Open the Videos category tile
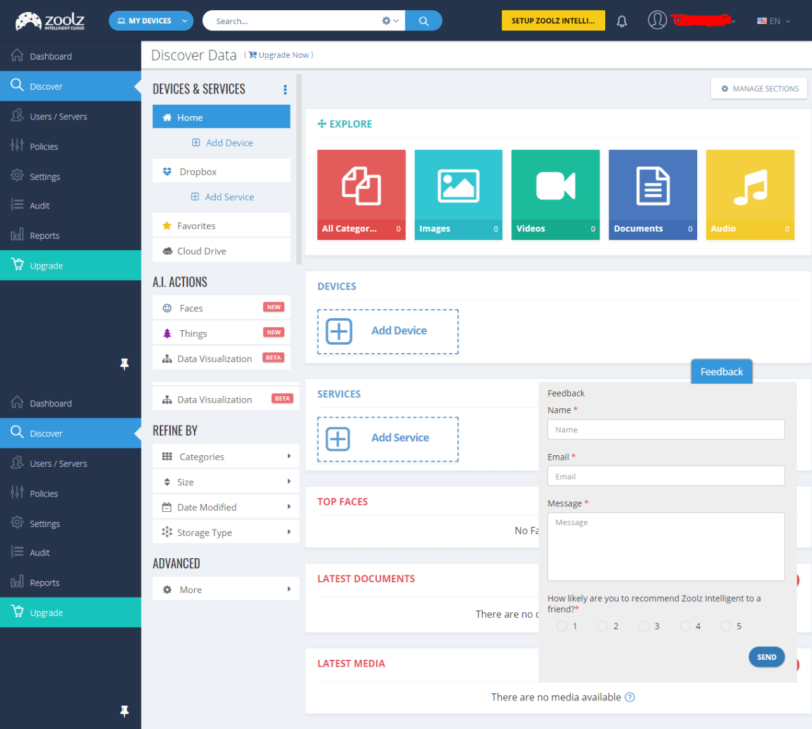Viewport: 812px width, 729px height. pos(555,194)
